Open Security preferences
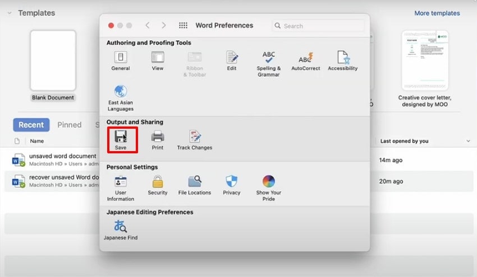Viewport: 477px width, 277px height. (158, 185)
